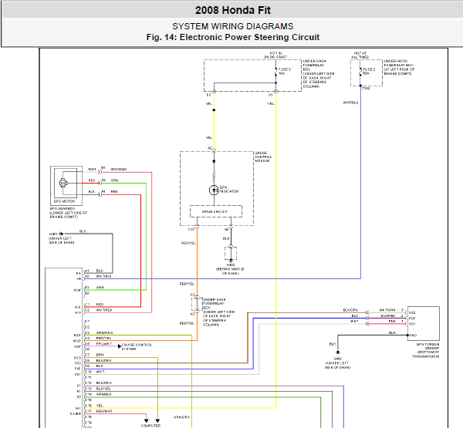The height and width of the screenshot is (428, 463).
Task: Click WHT/BLU label beside under-hood fuse wire
Action: click(350, 103)
